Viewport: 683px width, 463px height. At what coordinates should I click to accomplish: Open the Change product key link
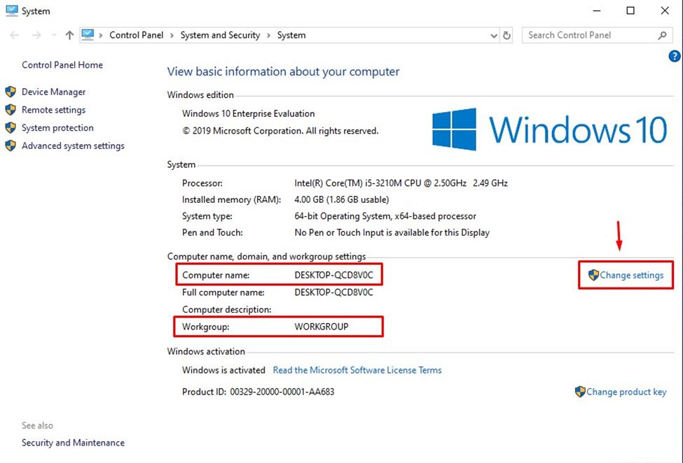pos(626,392)
